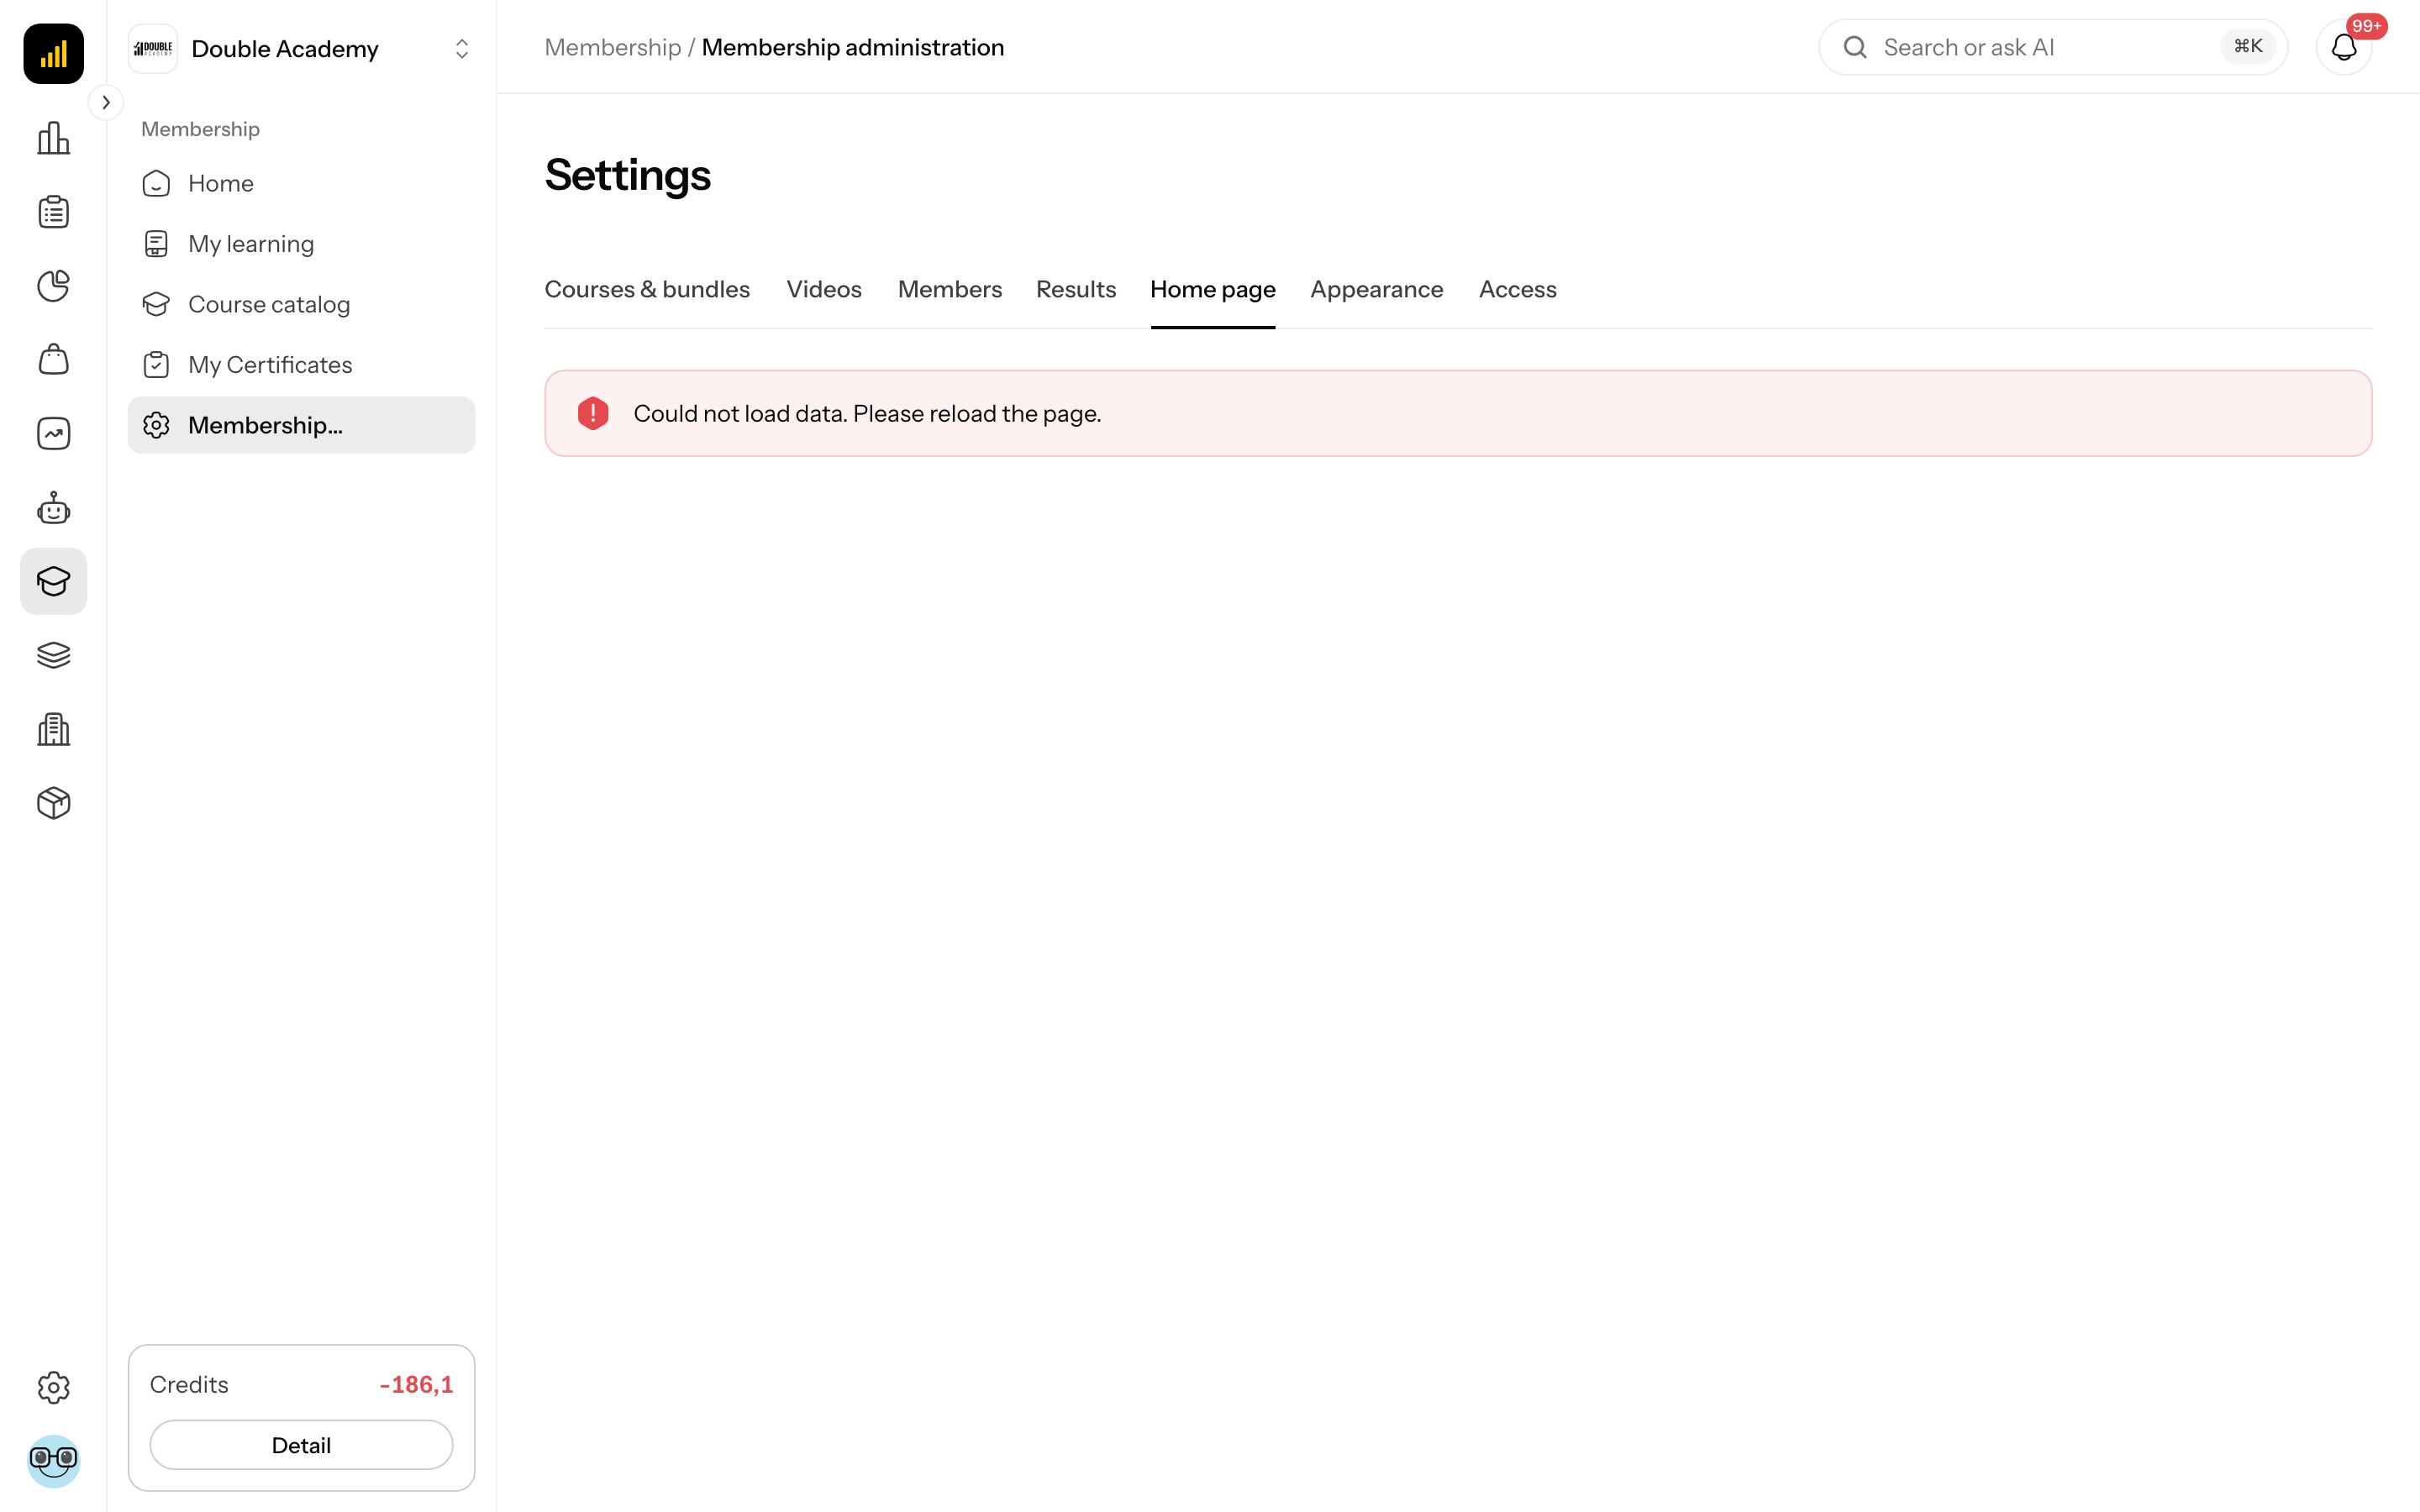Open the pie chart icon in rail
The image size is (2420, 1512).
pos(53,286)
